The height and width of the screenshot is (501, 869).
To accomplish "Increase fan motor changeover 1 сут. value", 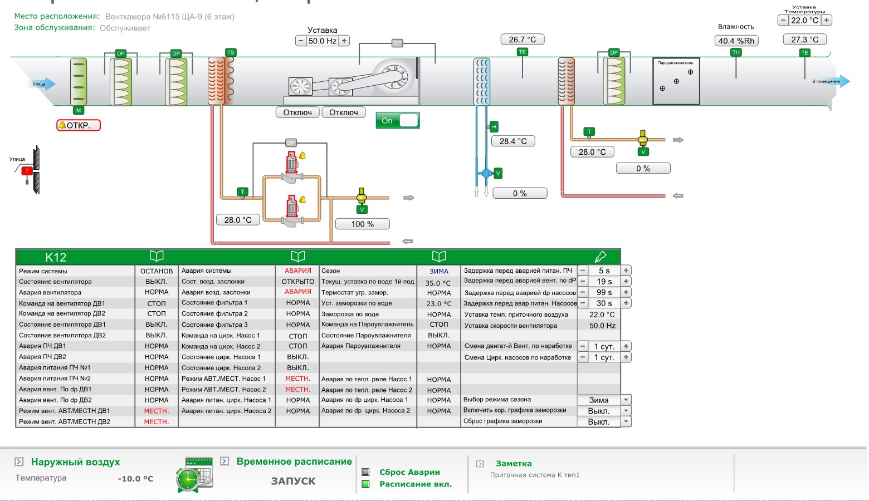I will pyautogui.click(x=626, y=346).
